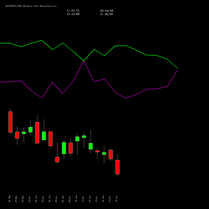Click the '27 May' date label

coord(16,199)
